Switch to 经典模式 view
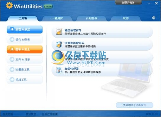 tap(141, 105)
